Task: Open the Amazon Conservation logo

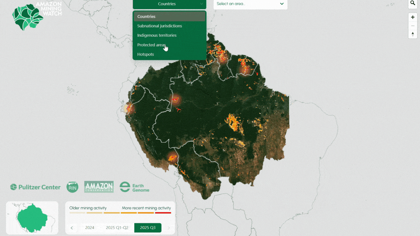Action: 99,187
